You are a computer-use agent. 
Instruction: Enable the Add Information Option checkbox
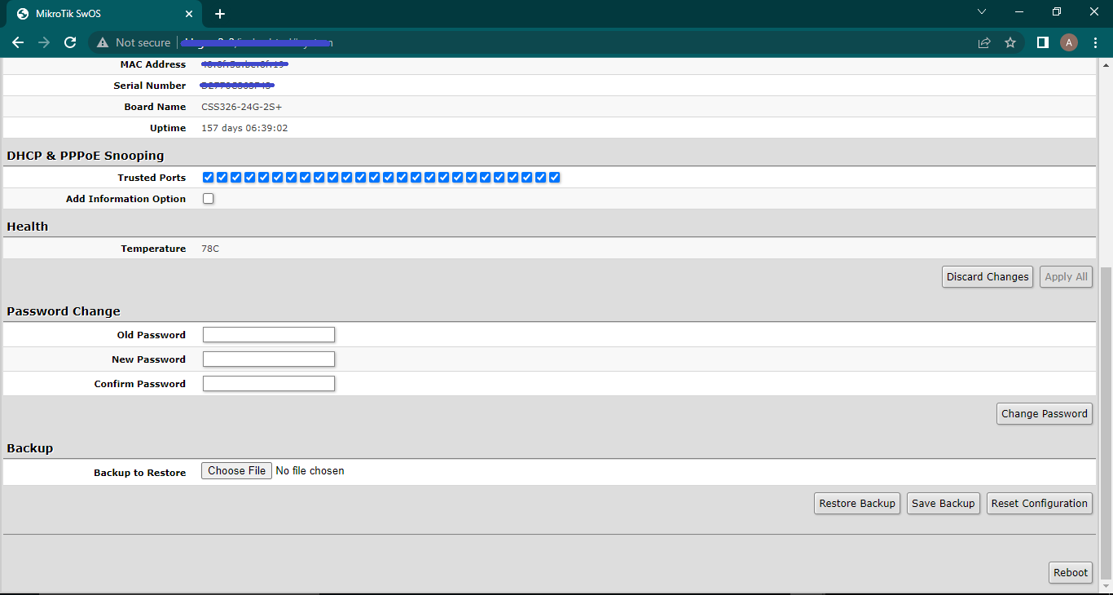coord(209,199)
